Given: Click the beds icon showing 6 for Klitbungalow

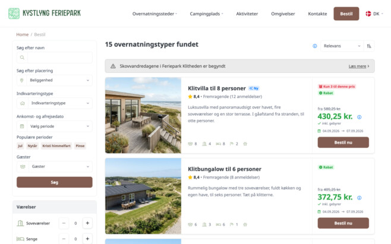Looking at the screenshot, I should point(219,224).
